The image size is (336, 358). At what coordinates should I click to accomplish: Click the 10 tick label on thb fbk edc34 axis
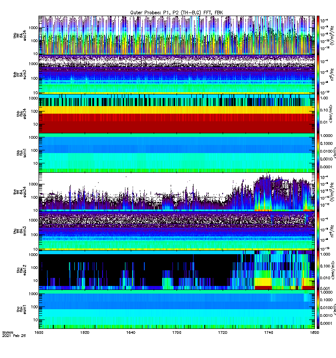[x=36, y=124]
